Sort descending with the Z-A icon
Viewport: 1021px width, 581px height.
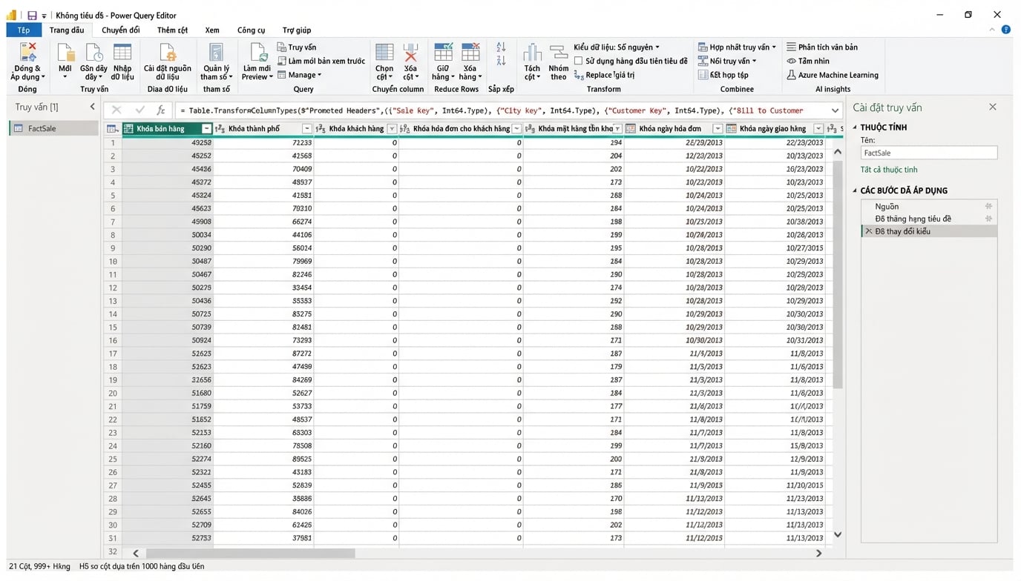pyautogui.click(x=501, y=61)
